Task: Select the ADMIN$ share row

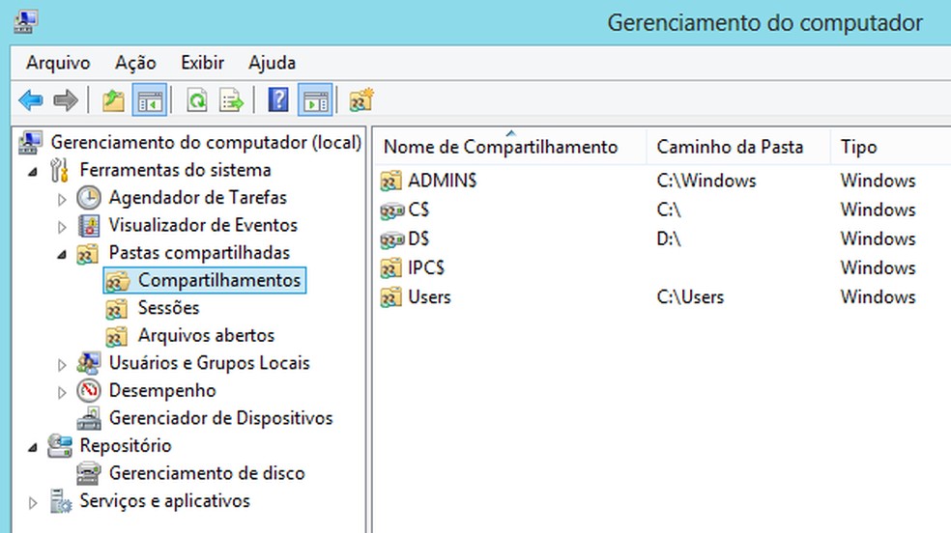Action: 443,181
